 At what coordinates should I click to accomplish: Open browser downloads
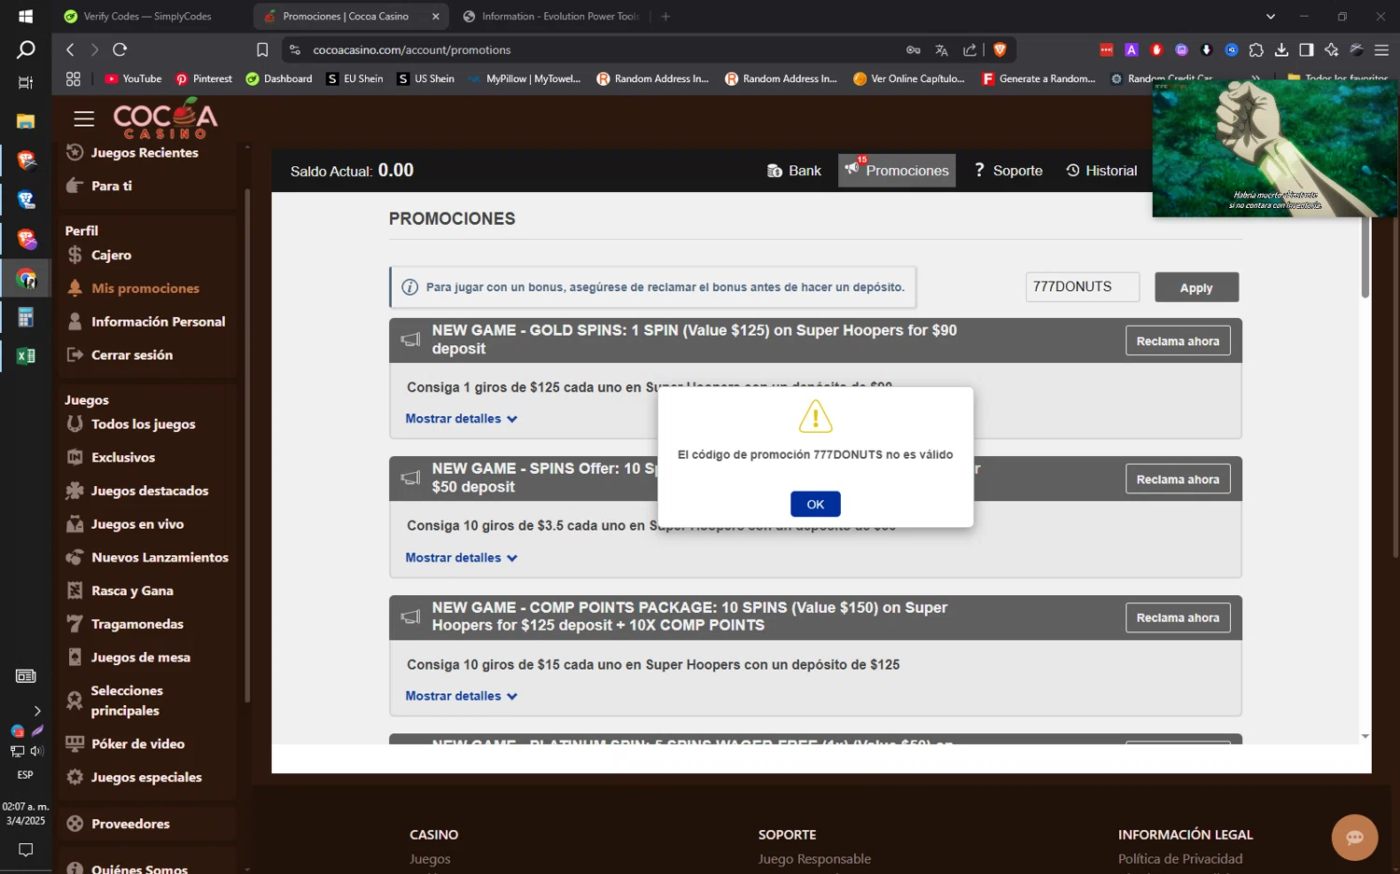point(1281,50)
